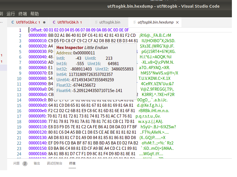Switch to the Utf8ToGbk.h editor tab
The image size is (237, 177).
click(x=67, y=22)
